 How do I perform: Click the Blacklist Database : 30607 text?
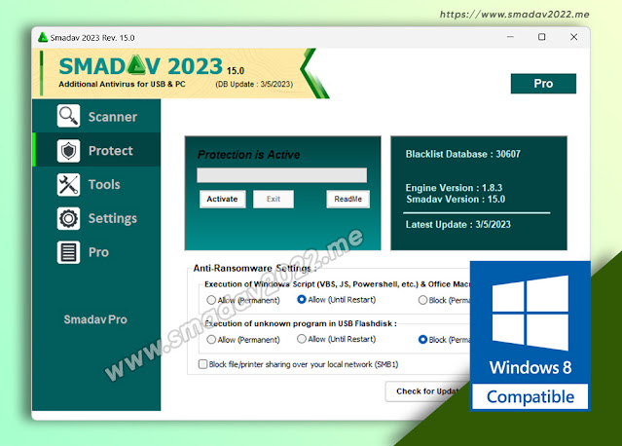pos(463,154)
